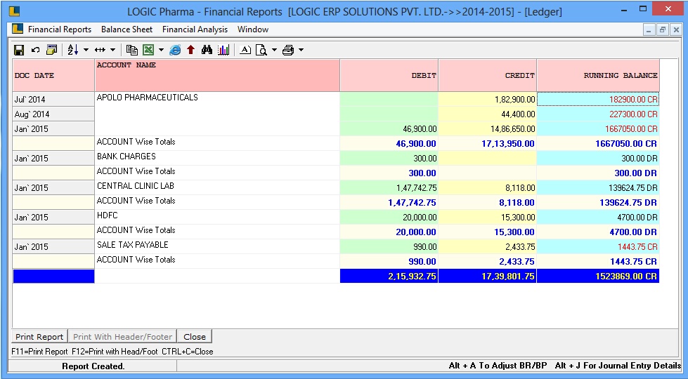
Task: Restore the inner Ledger child window
Action: tap(663, 29)
